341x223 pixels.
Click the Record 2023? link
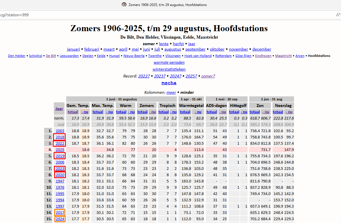[160, 76]
